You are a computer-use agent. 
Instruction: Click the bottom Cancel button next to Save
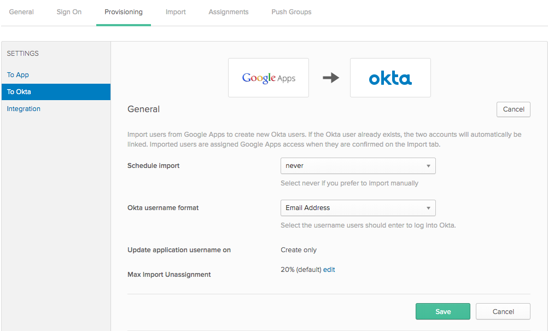503,311
